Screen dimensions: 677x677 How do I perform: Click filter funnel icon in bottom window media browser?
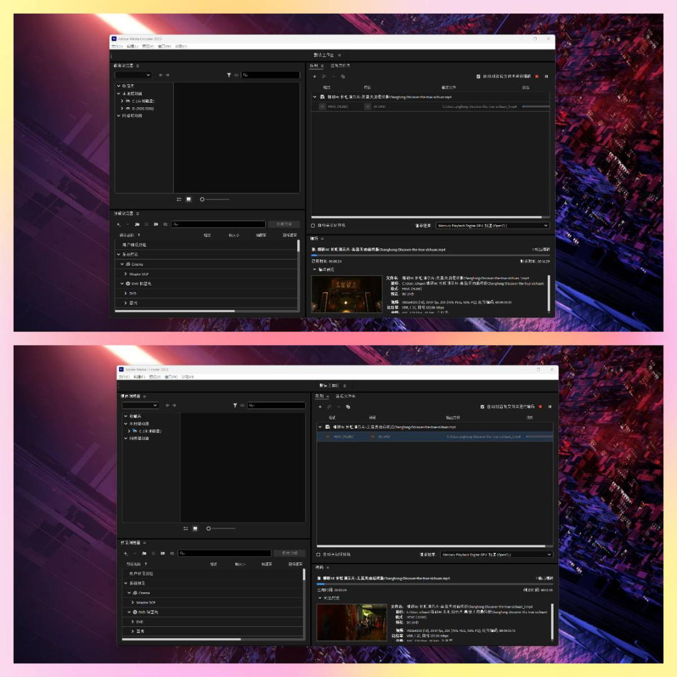pyautogui.click(x=235, y=406)
